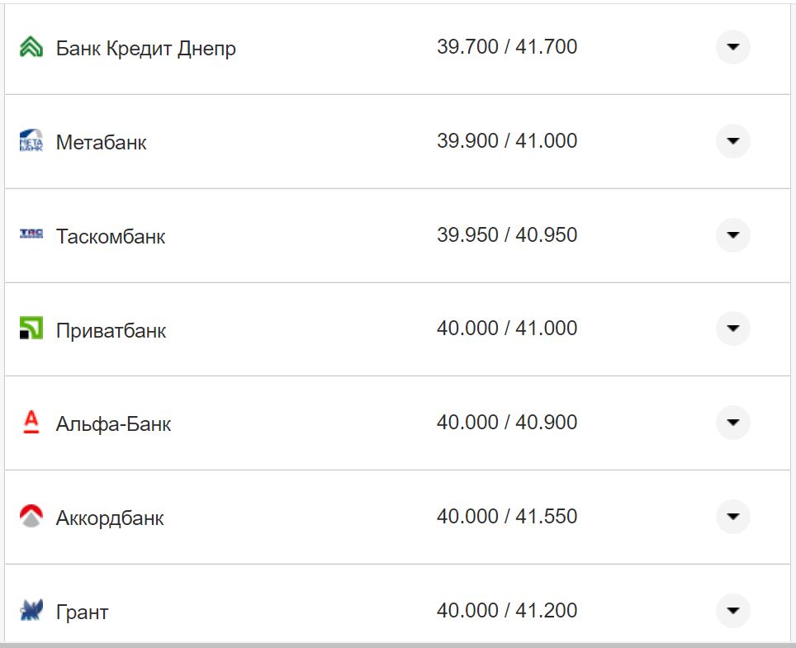This screenshot has height=648, width=796.
Task: Expand the Метабанк rate details
Action: click(732, 141)
